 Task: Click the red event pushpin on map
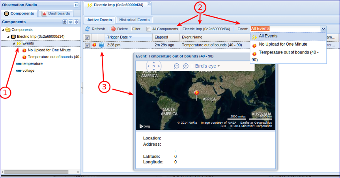196,93
